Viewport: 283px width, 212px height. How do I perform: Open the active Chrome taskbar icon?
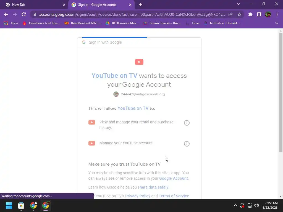click(x=46, y=205)
